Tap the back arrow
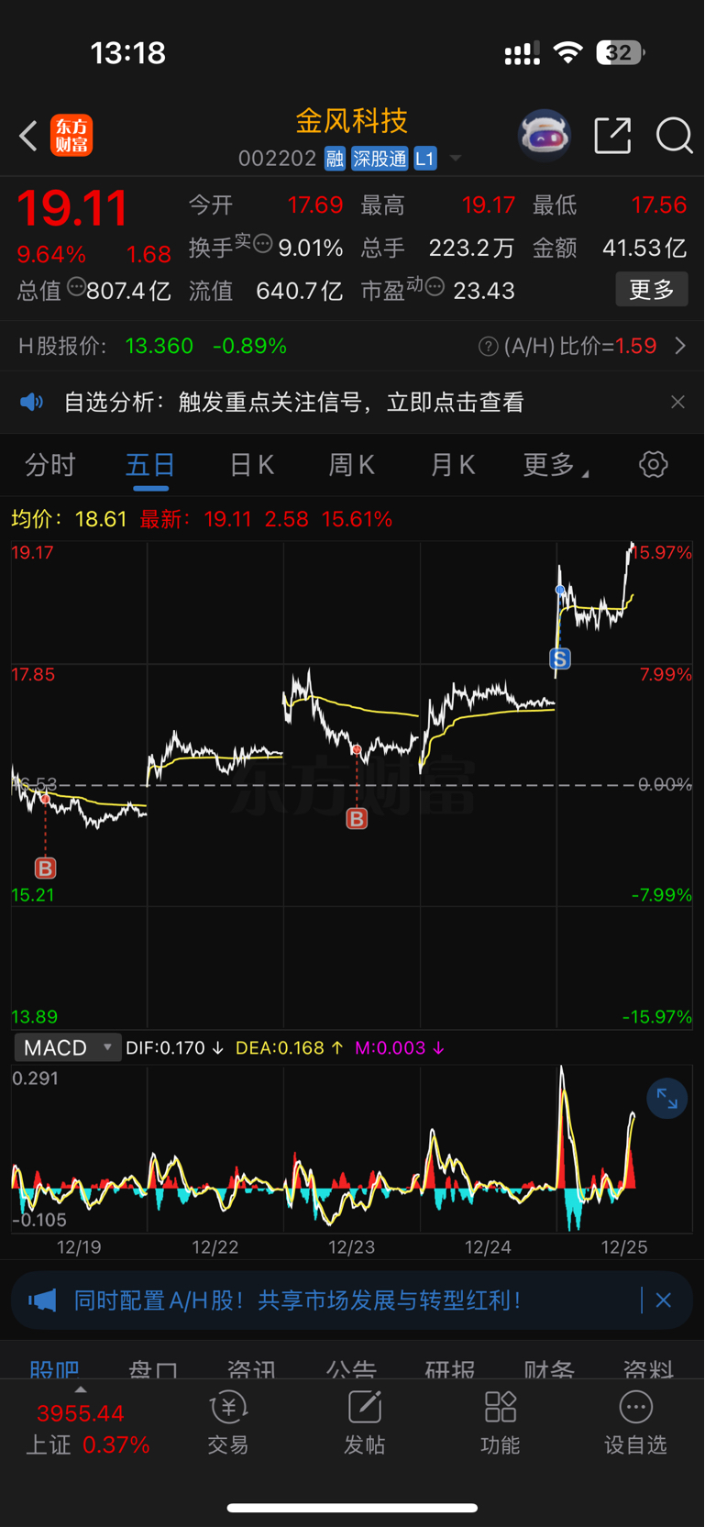This screenshot has height=1527, width=705. tap(28, 137)
